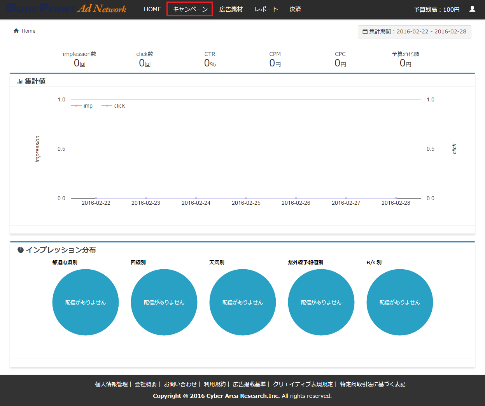This screenshot has width=485, height=406.
Task: Open the 利用規約 footer link
Action: pyautogui.click(x=215, y=384)
